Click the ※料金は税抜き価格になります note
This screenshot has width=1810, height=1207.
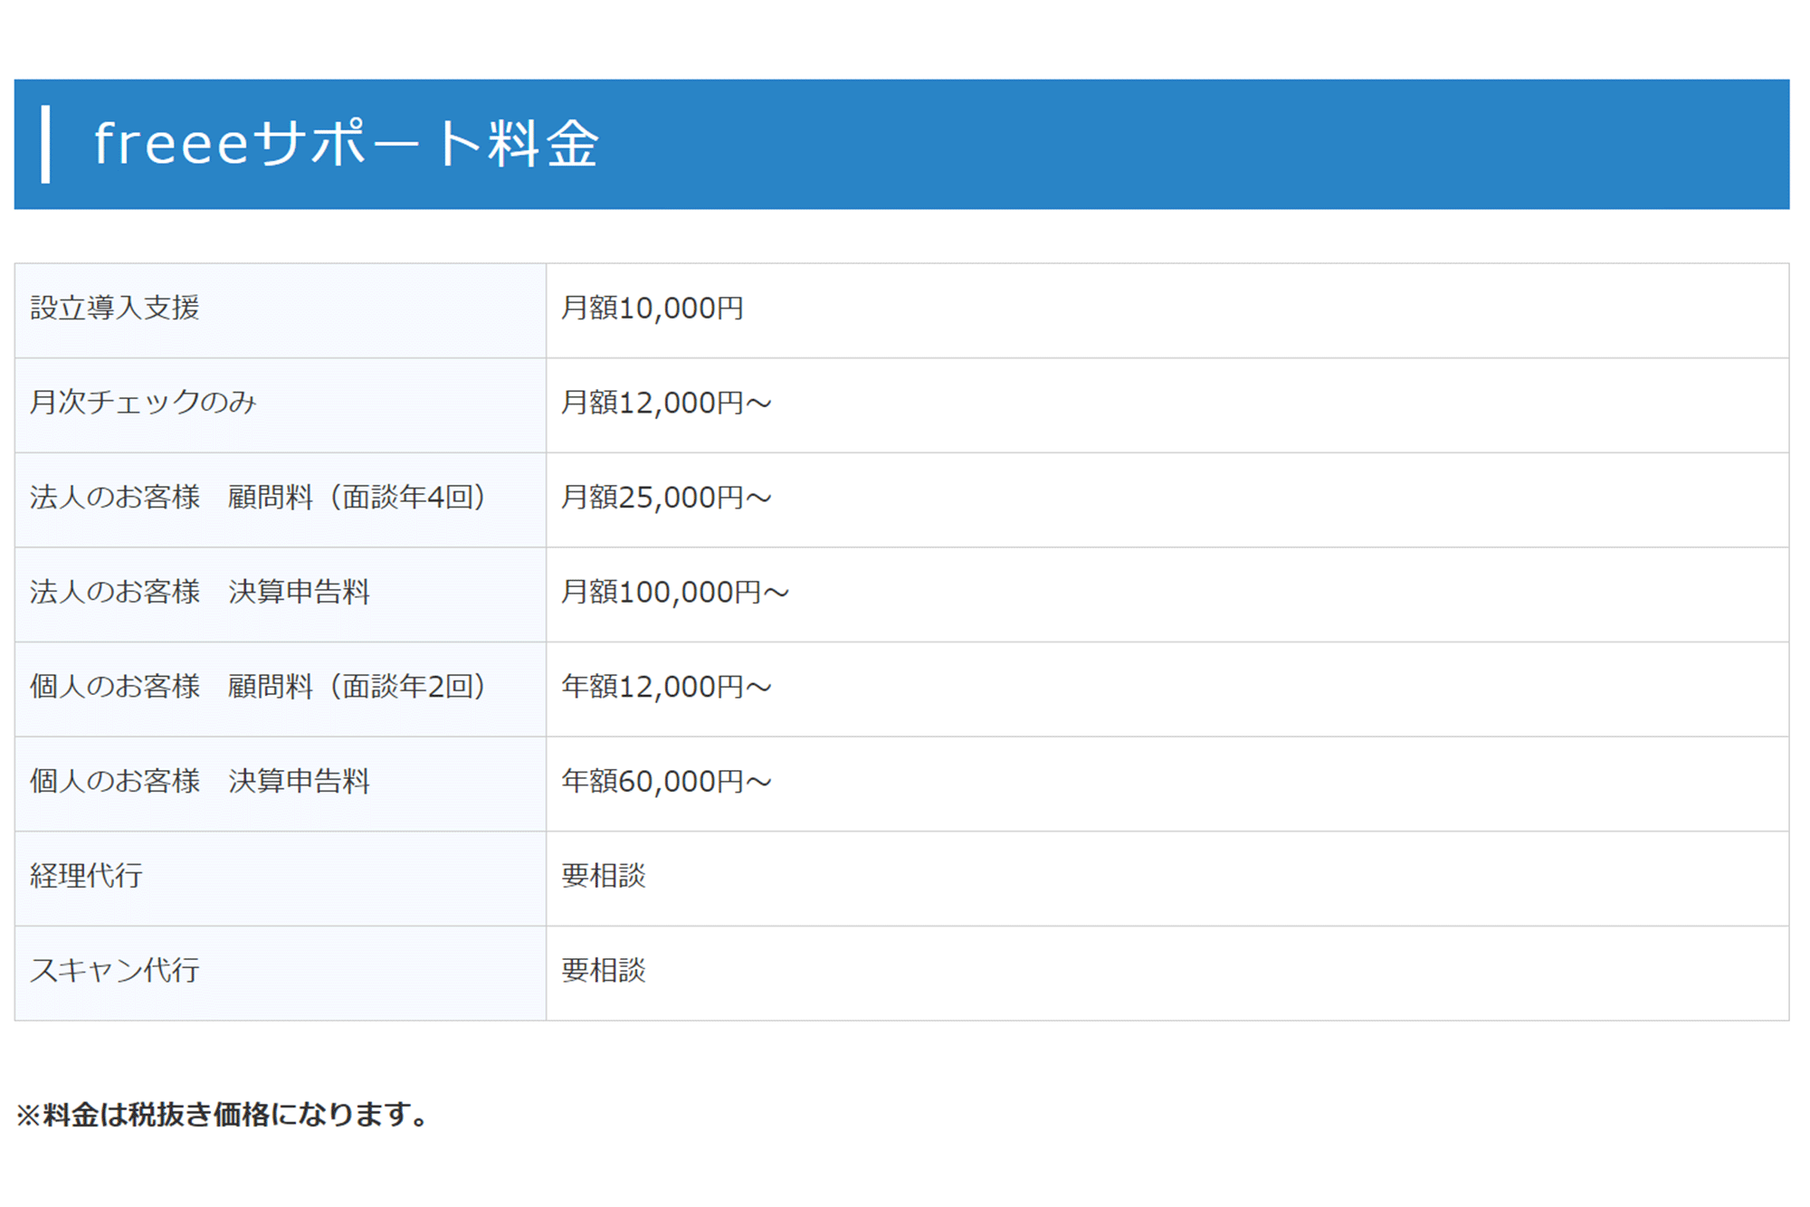pos(223,1115)
